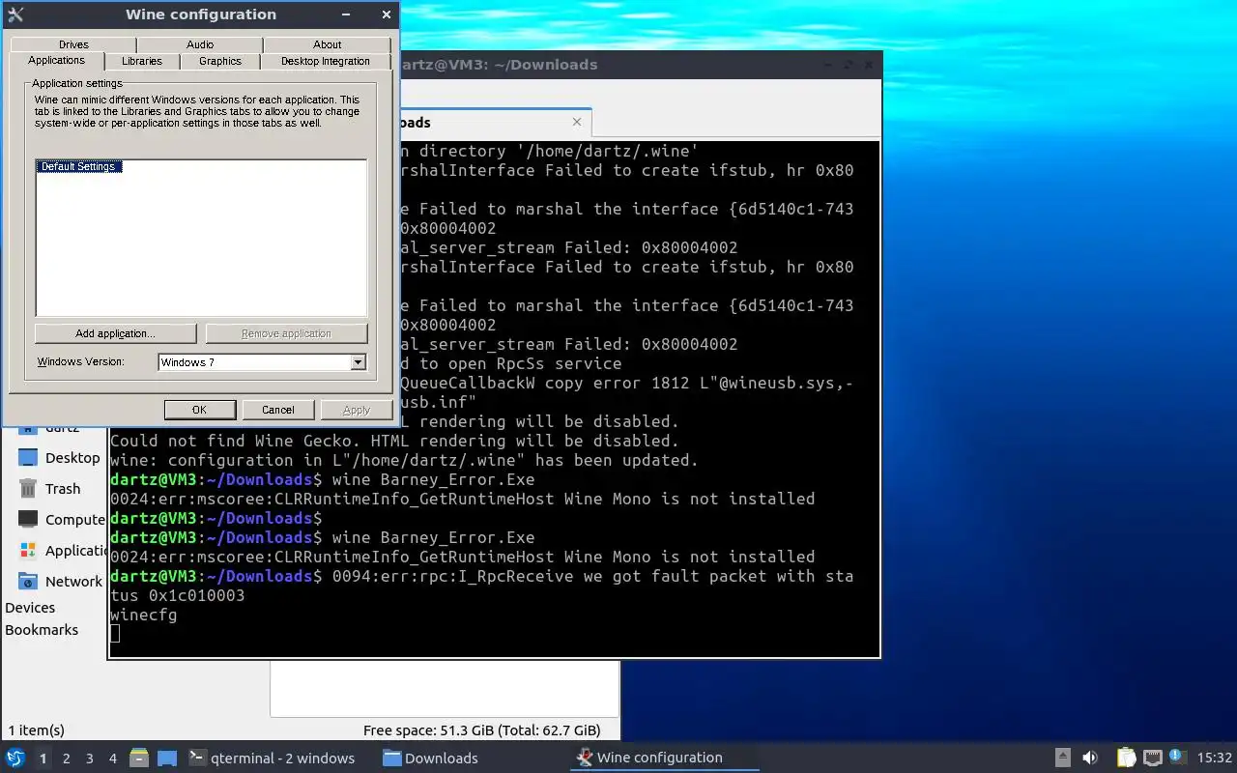Close the terminal tab with X icon

pos(577,122)
